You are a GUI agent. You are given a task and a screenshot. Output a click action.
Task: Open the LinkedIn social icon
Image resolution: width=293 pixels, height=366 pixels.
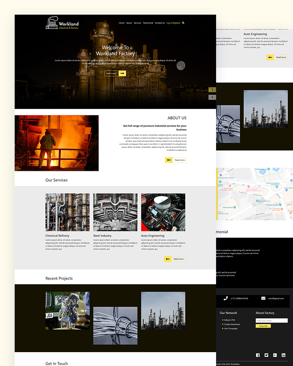(x=283, y=355)
